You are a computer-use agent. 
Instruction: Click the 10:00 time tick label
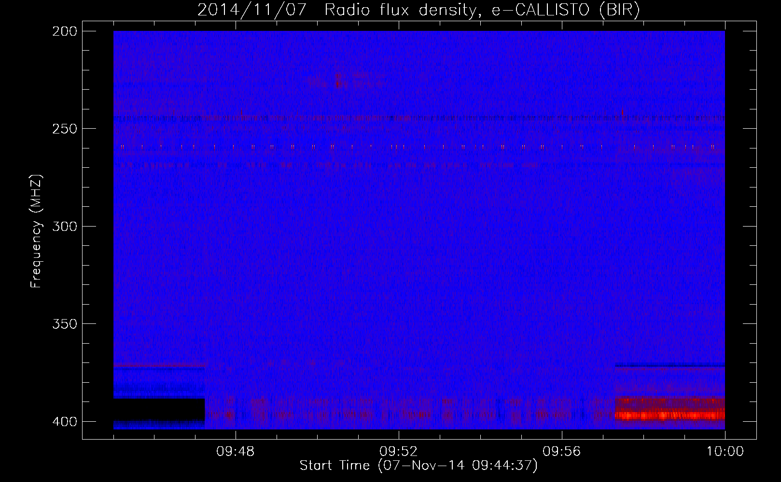[725, 452]
